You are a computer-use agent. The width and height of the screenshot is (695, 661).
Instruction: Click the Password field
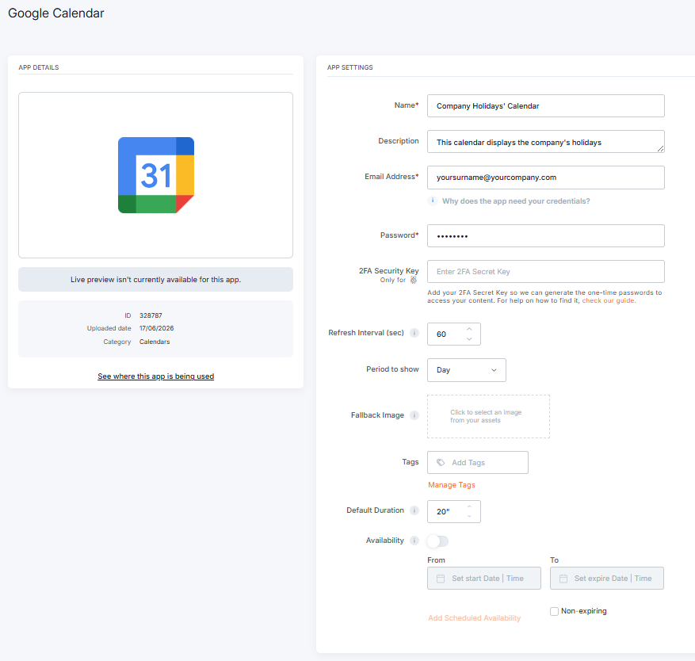tap(546, 236)
